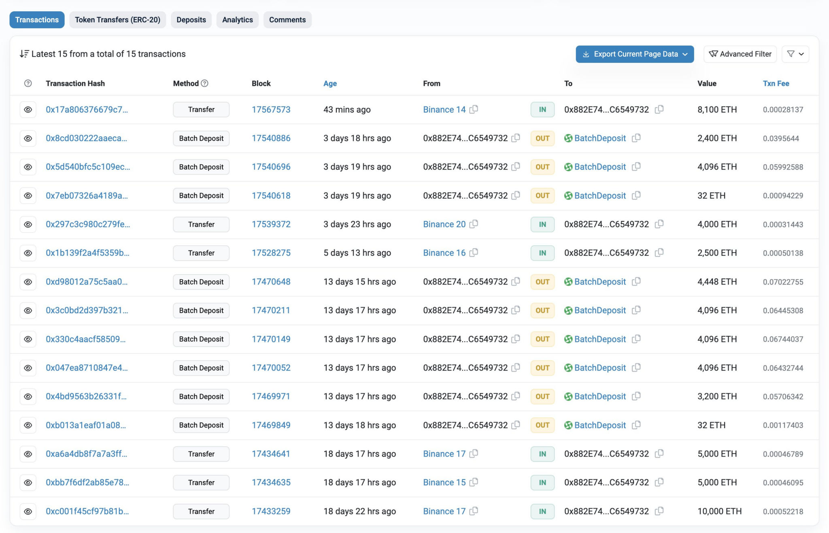
Task: Open the Analytics tab
Action: (238, 20)
